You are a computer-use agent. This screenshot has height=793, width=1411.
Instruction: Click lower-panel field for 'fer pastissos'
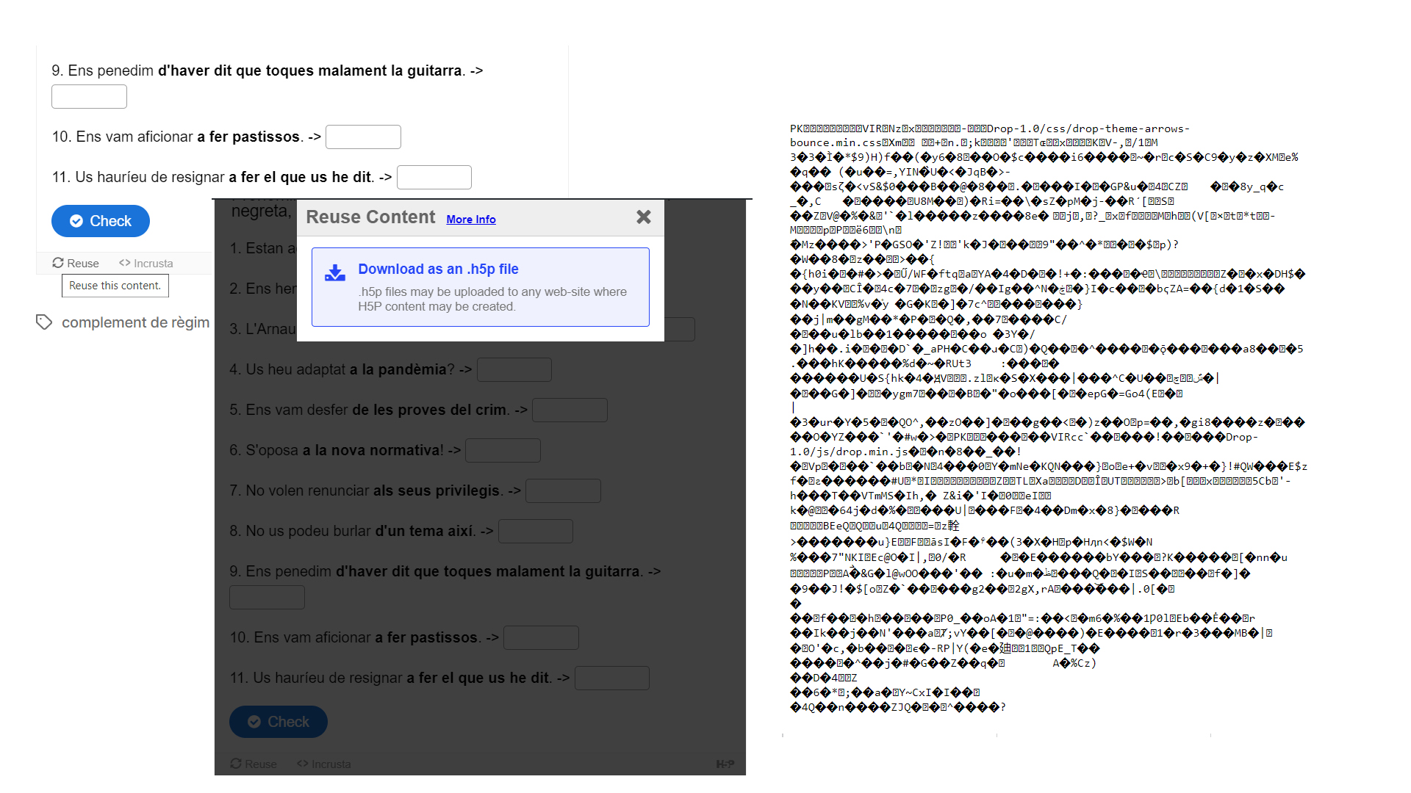tap(541, 637)
